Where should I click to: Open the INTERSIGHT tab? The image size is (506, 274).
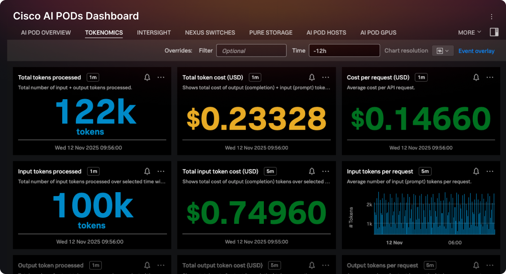[154, 32]
